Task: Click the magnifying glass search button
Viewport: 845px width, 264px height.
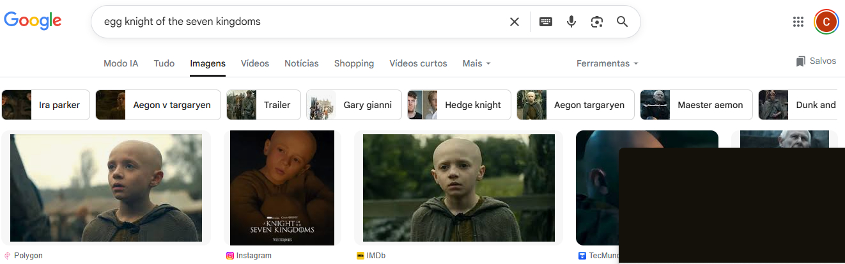Action: tap(622, 22)
